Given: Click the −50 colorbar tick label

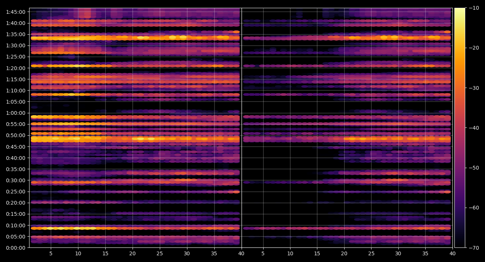Looking at the screenshot, I should (x=474, y=168).
